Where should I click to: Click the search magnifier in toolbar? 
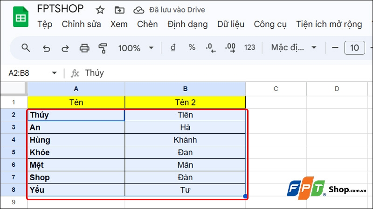pyautogui.click(x=26, y=48)
